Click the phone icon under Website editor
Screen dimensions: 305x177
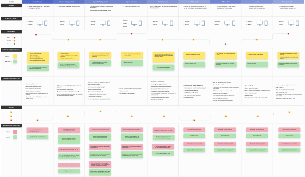coord(234,23)
